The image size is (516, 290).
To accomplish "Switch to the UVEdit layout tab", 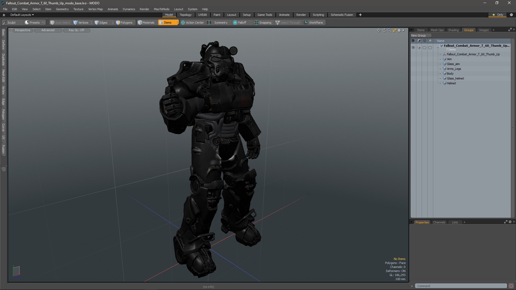I will pos(202,15).
